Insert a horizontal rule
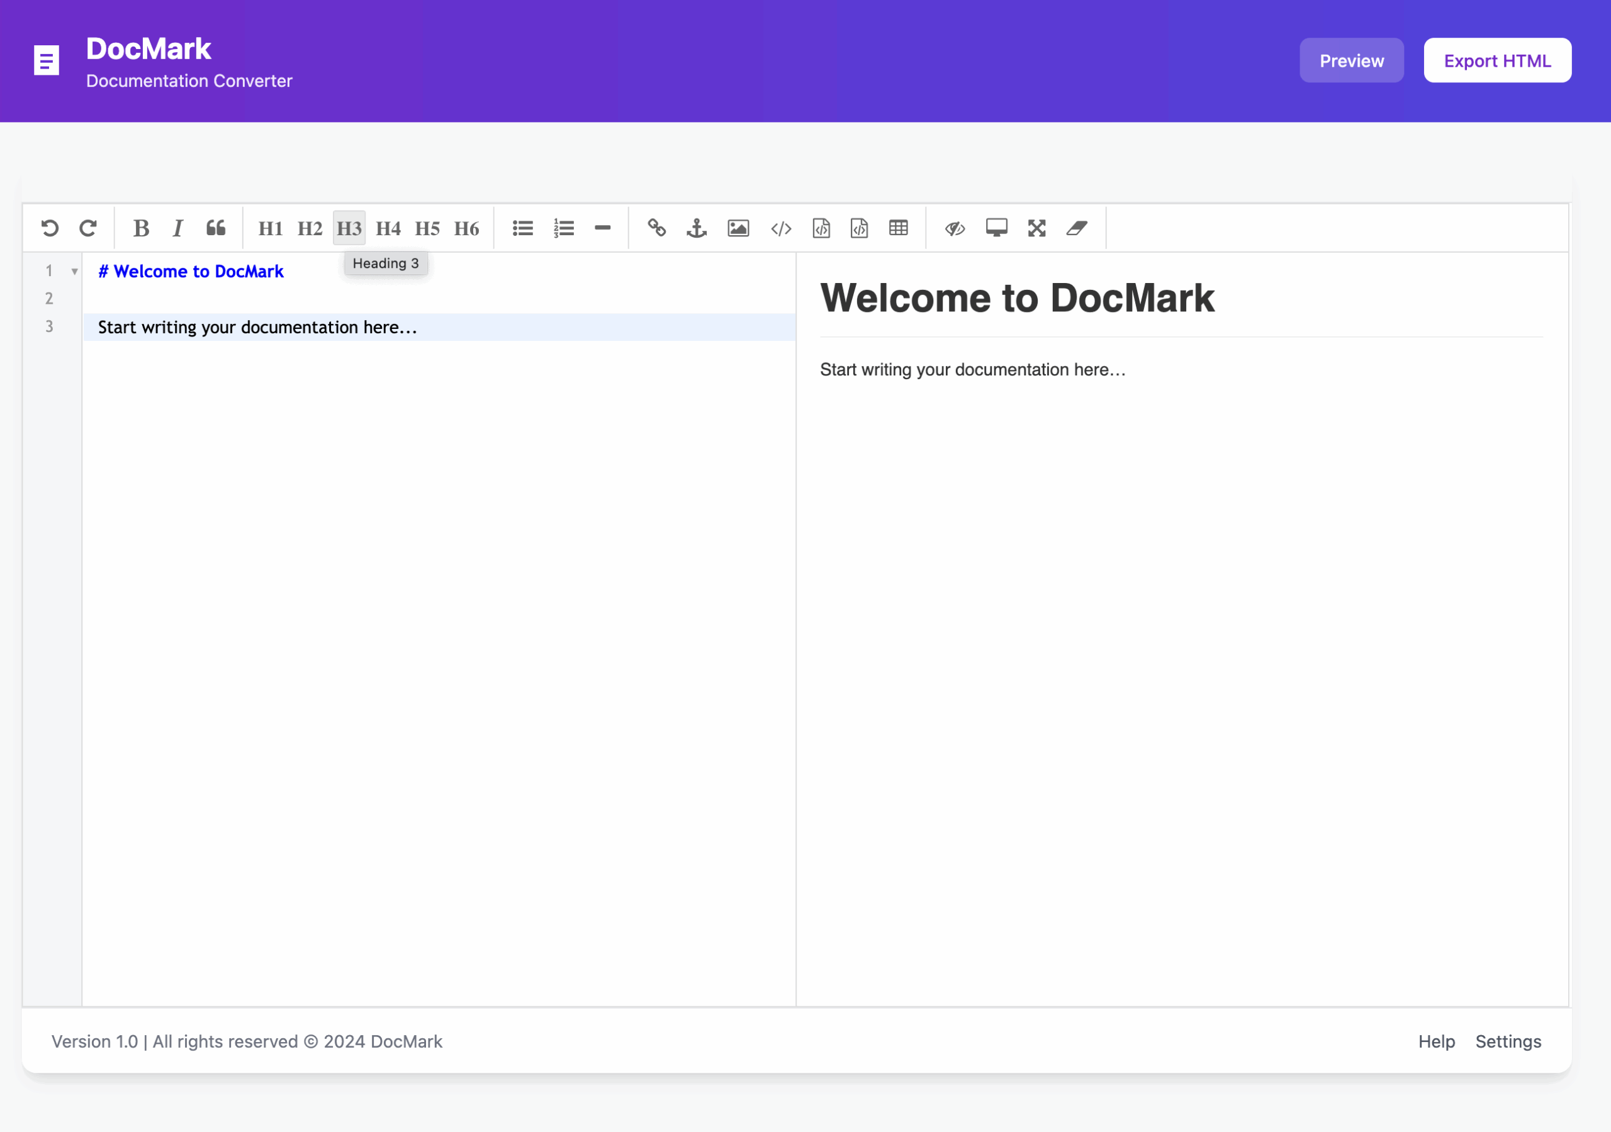The width and height of the screenshot is (1611, 1132). click(x=603, y=228)
